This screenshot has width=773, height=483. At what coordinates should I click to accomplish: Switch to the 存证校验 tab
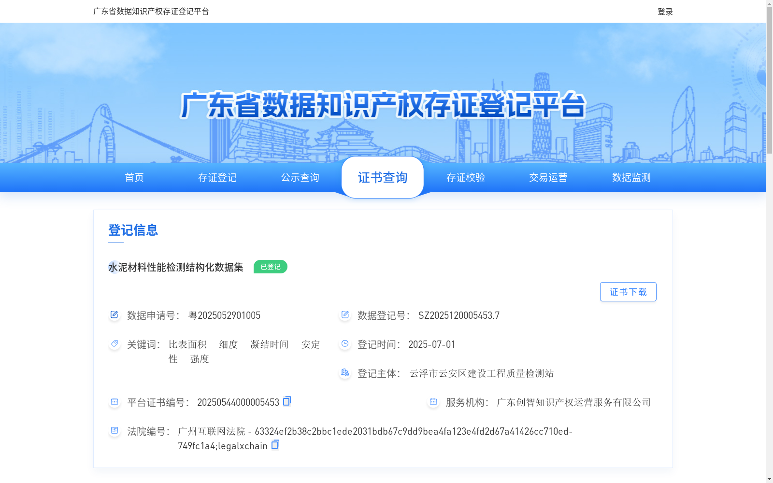[465, 177]
